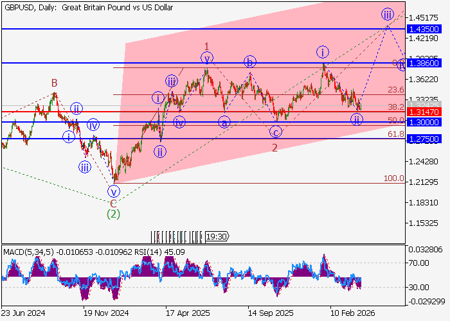Select the circled i wave label at the February peak
Image resolution: width=450 pixels, height=321 pixels.
(x=322, y=52)
